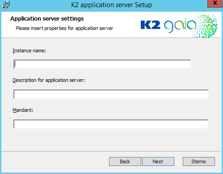
Task: Click the Instance name label
Action: (29, 51)
